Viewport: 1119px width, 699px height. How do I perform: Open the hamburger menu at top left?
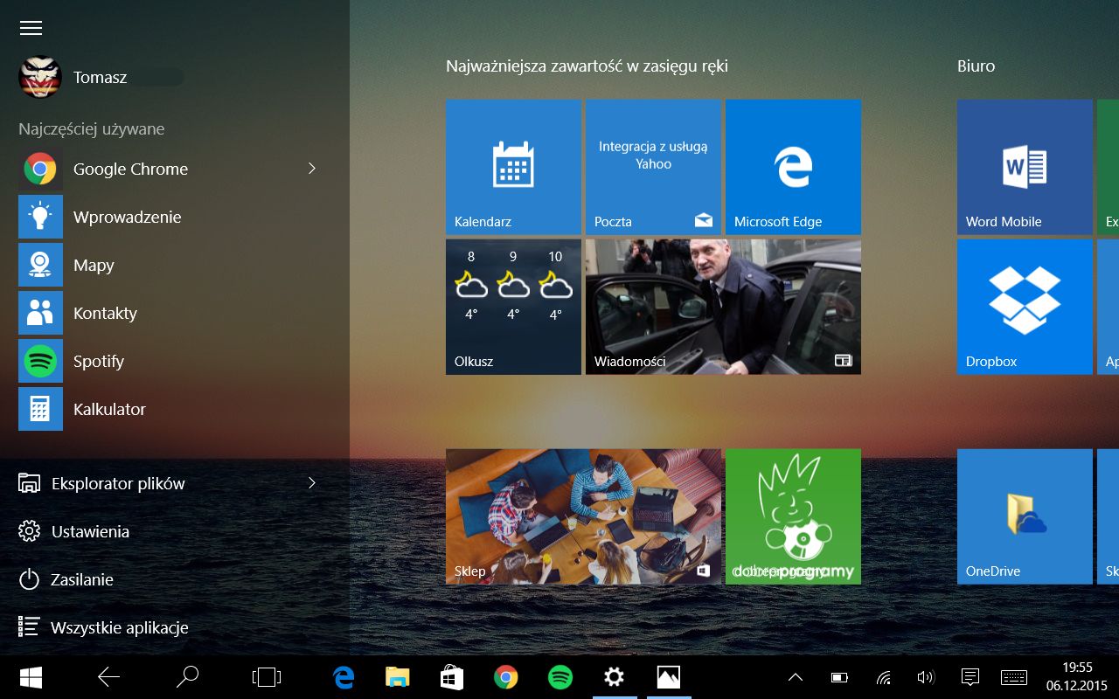pyautogui.click(x=31, y=28)
